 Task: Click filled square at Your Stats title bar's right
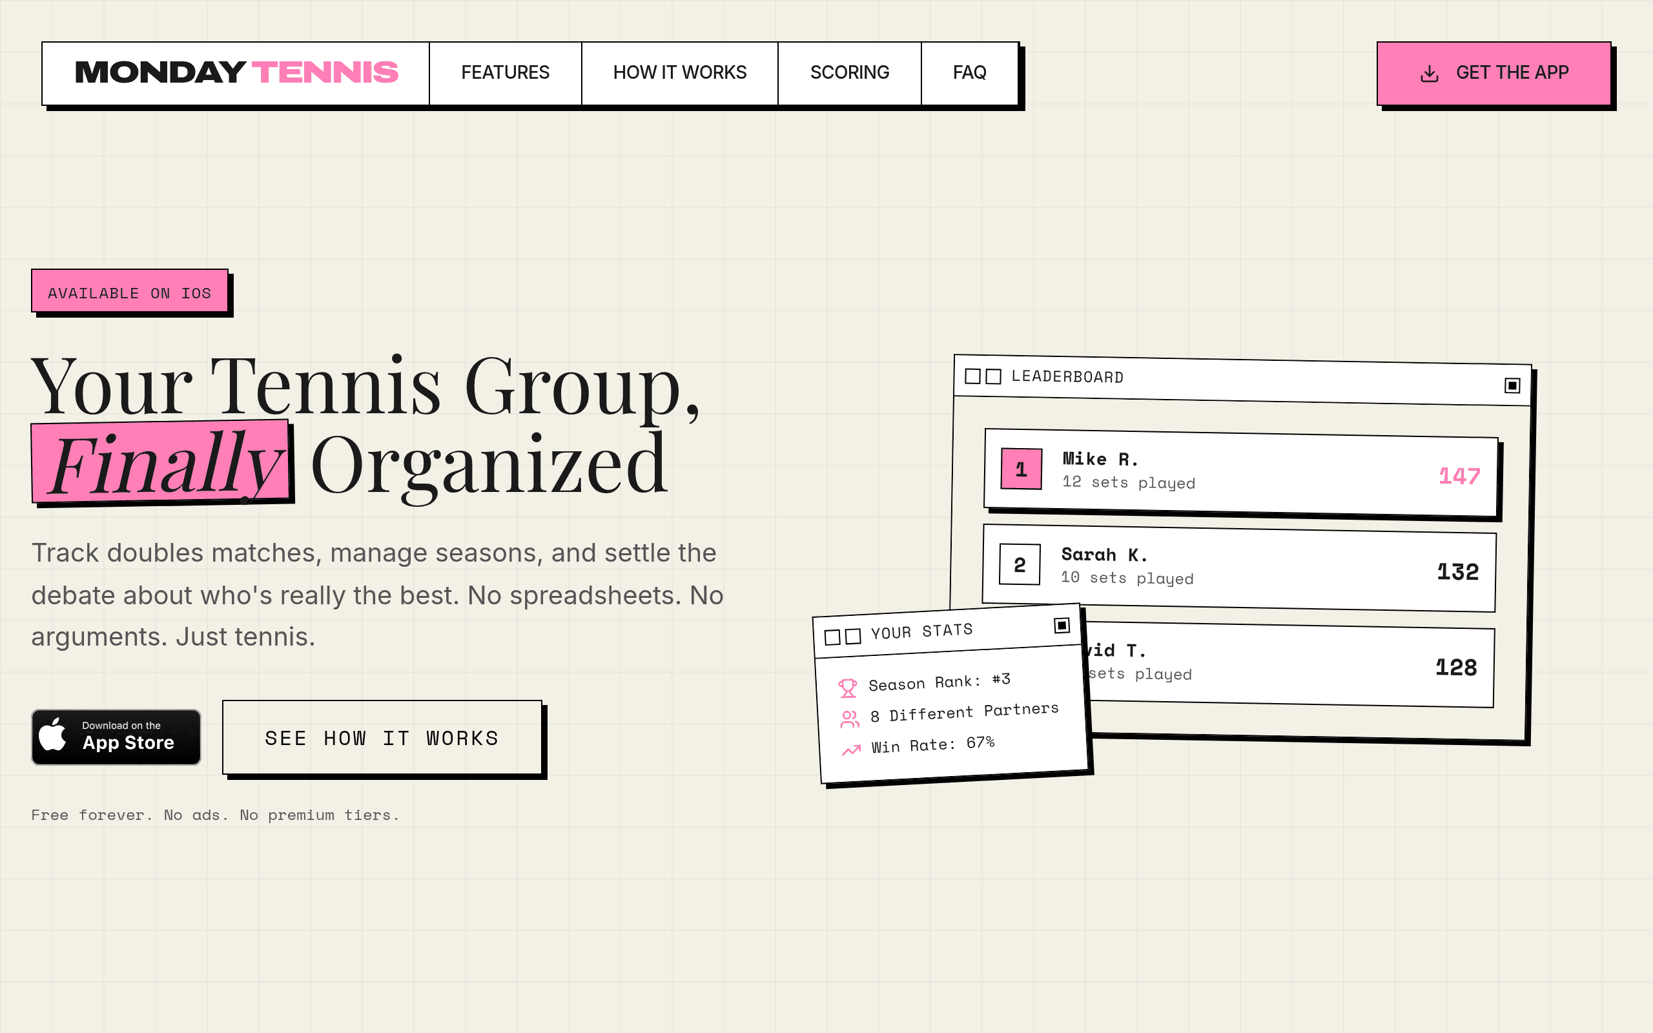pyautogui.click(x=1062, y=625)
